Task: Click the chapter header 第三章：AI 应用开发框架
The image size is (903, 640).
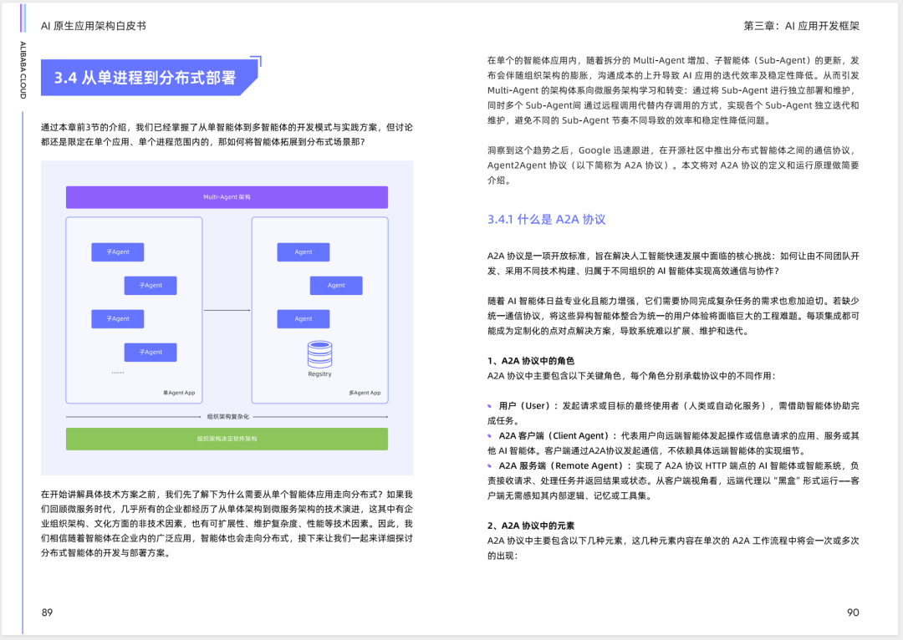Action: pyautogui.click(x=801, y=26)
